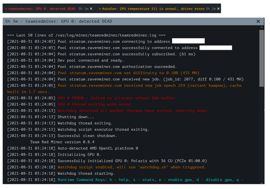Click the scroll down arrow of log
The height and width of the screenshot is (189, 270).
click(x=262, y=183)
